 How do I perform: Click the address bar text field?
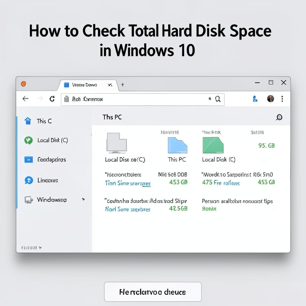pos(143,100)
